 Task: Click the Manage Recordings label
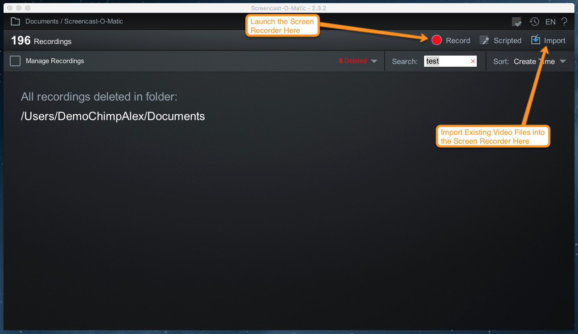pyautogui.click(x=55, y=61)
